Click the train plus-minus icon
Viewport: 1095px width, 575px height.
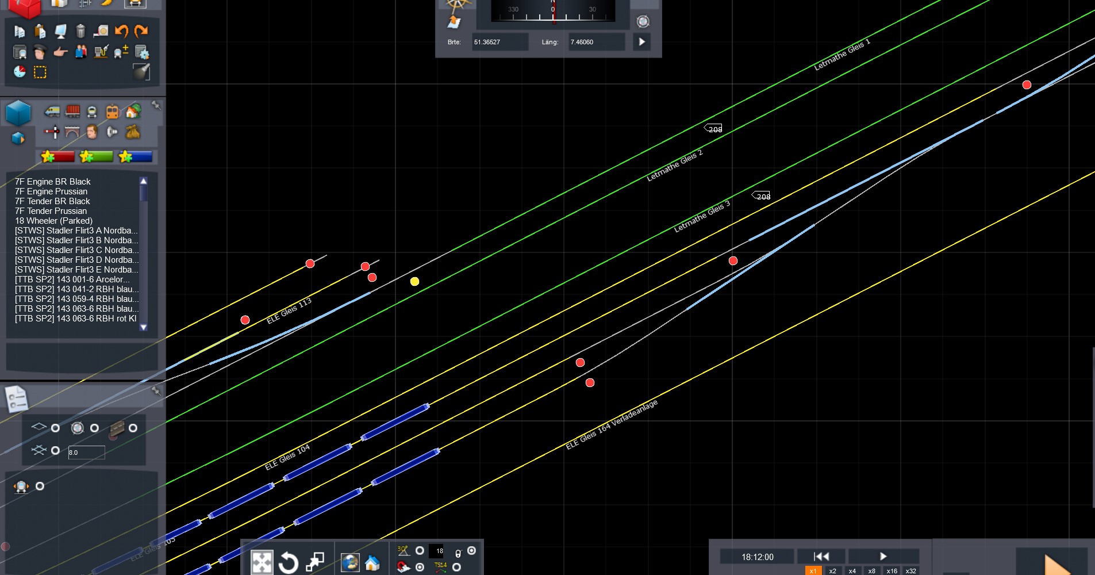click(x=121, y=52)
